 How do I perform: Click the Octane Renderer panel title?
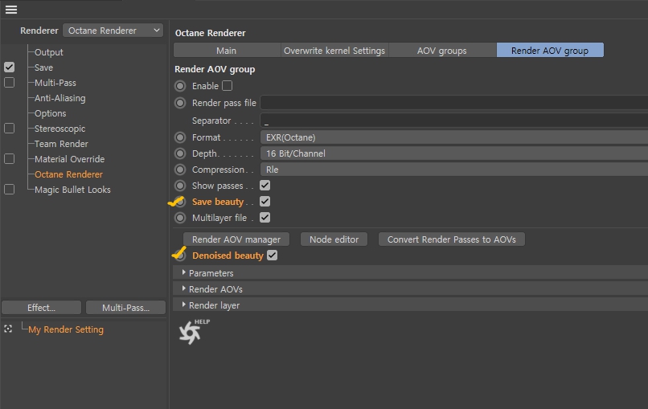[x=211, y=33]
